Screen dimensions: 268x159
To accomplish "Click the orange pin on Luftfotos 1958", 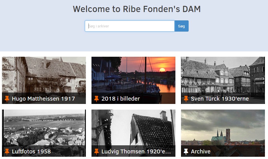I will 7,151.
